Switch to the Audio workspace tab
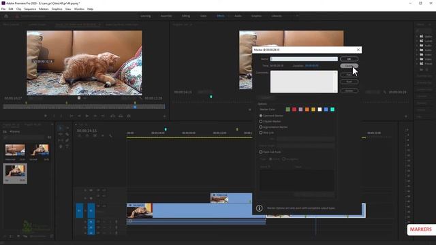The height and width of the screenshot is (245, 436). coord(238,16)
